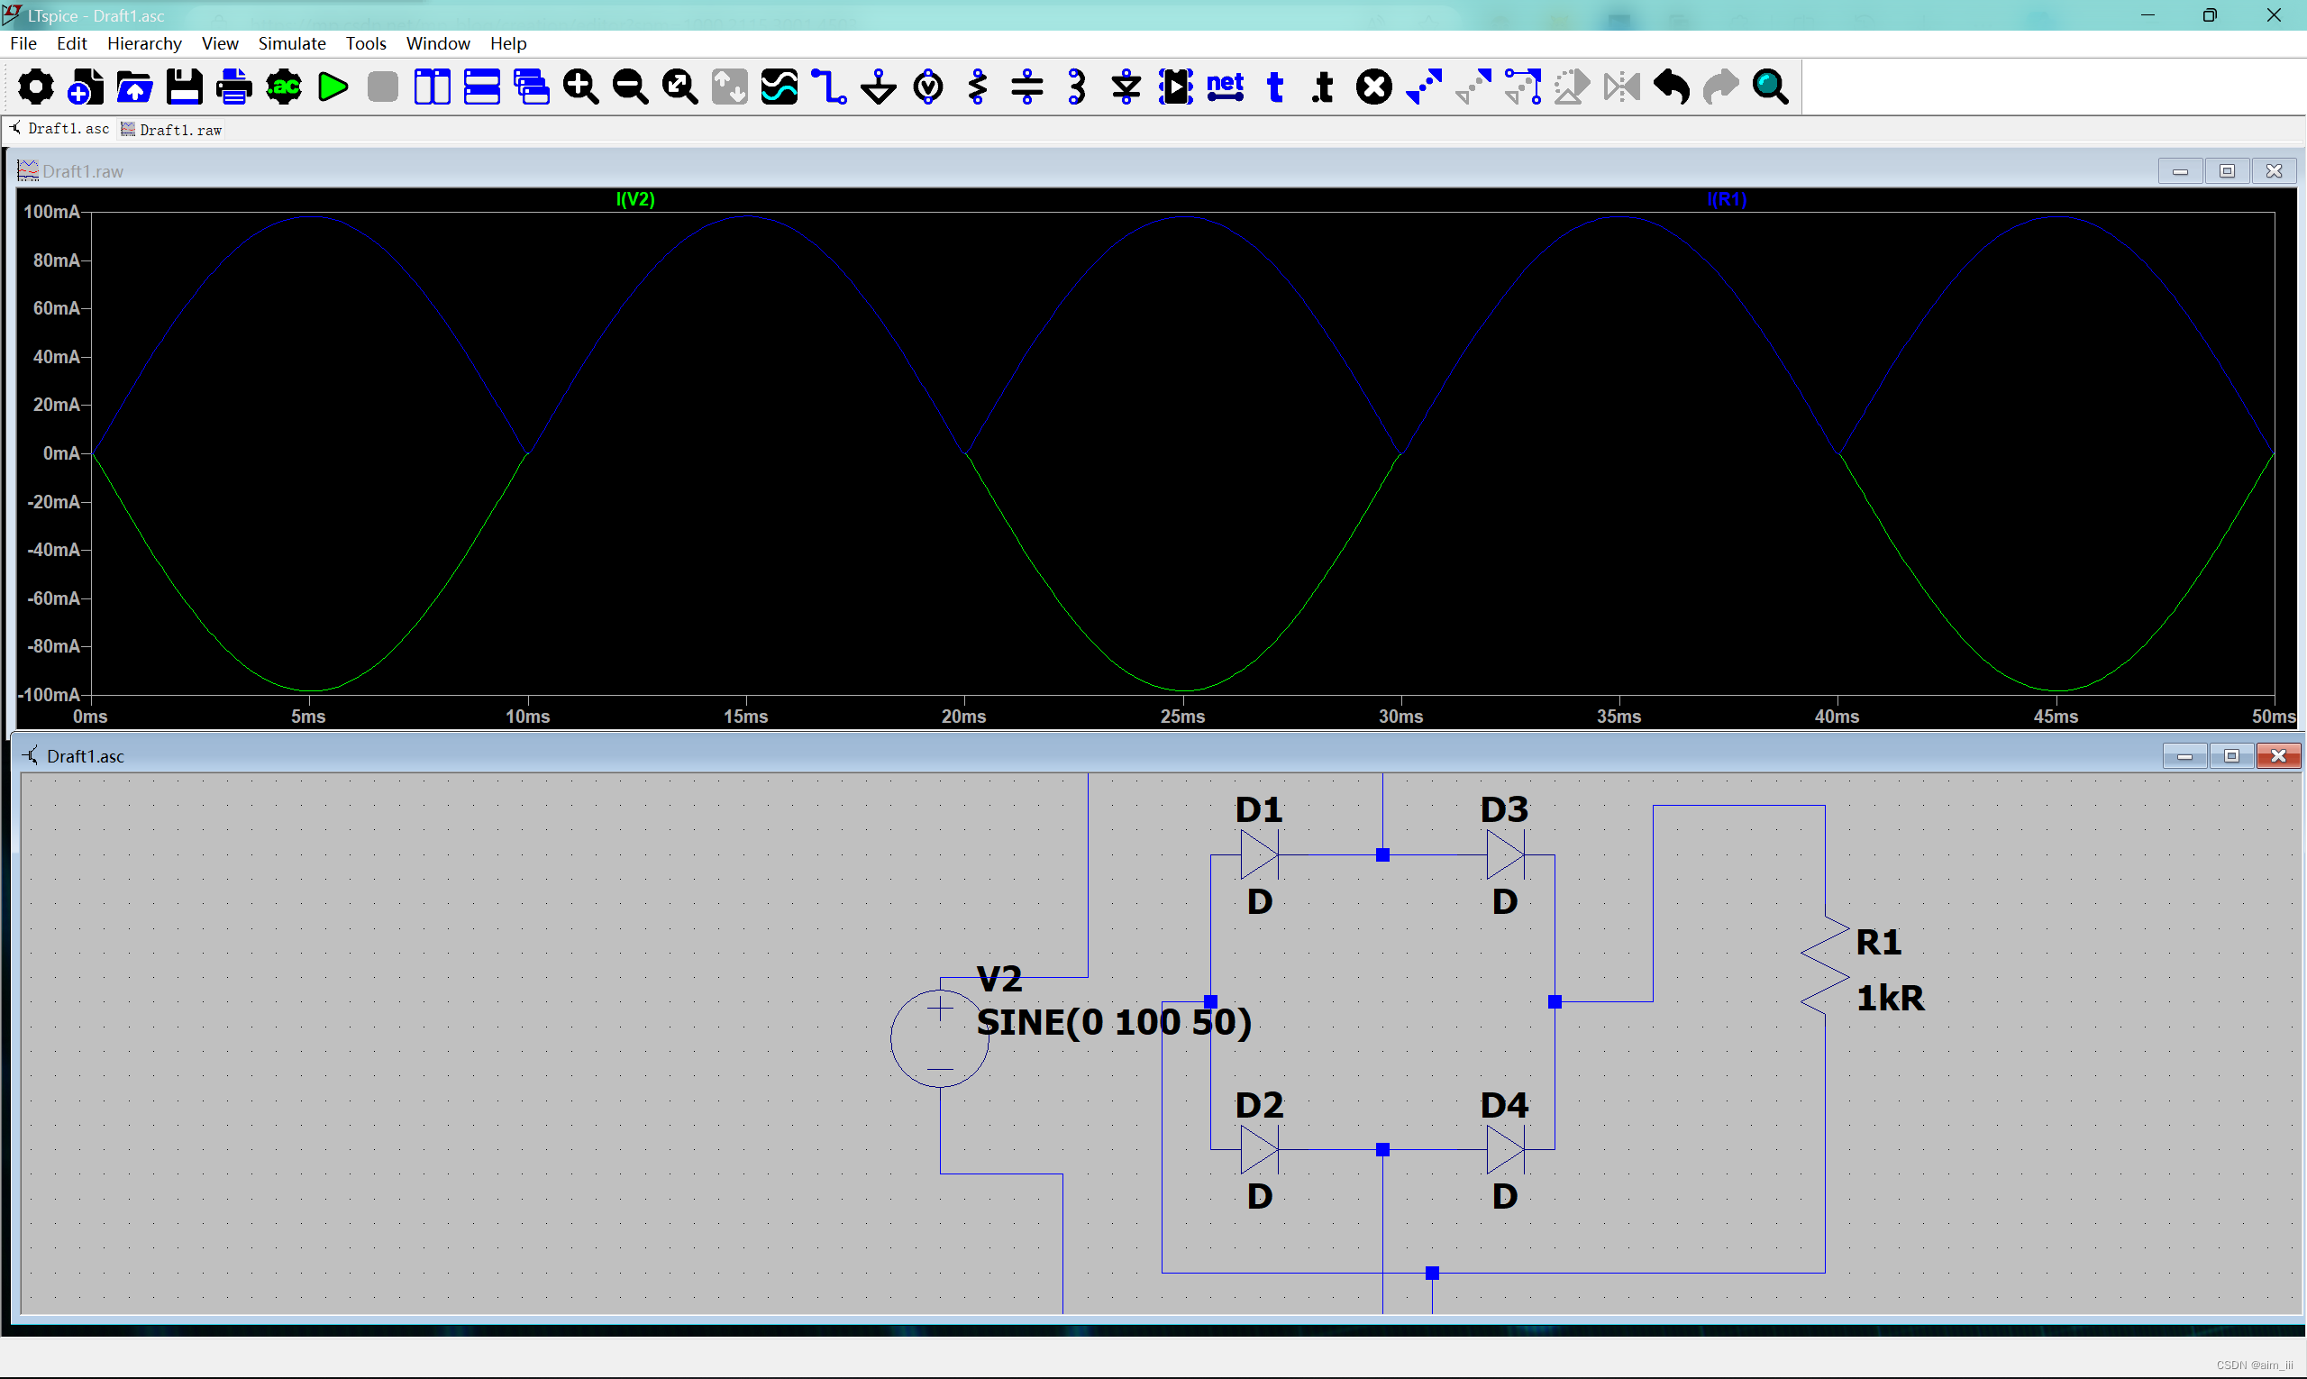The width and height of the screenshot is (2307, 1379).
Task: Click the R1 resistor in schematic
Action: [1824, 964]
